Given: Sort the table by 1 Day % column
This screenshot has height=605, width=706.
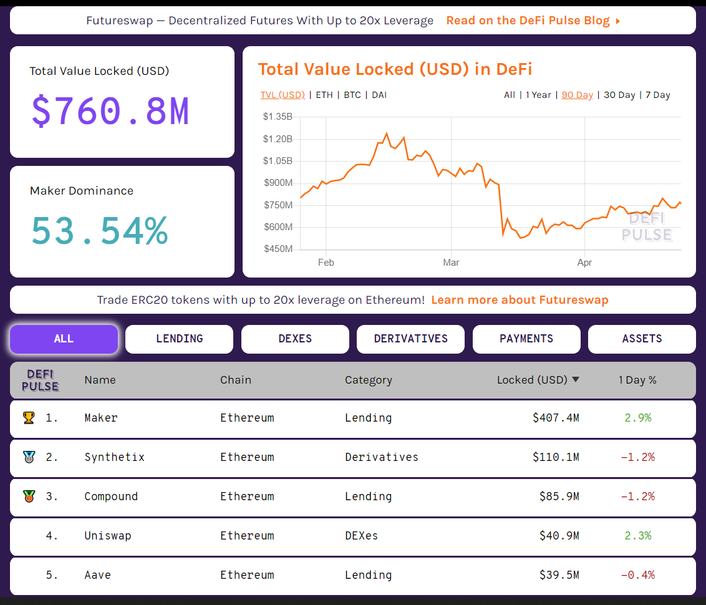Looking at the screenshot, I should pos(637,380).
